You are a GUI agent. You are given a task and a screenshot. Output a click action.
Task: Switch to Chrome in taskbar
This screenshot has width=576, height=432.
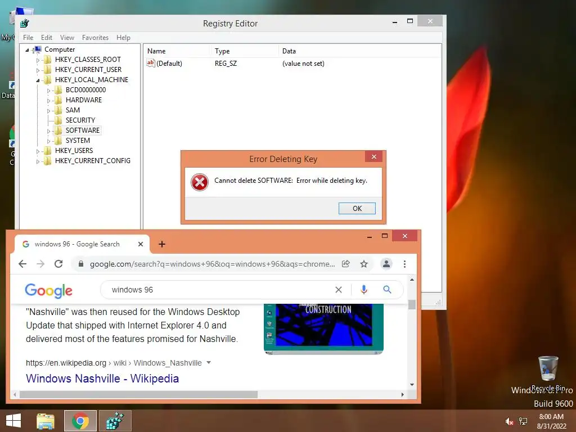(80, 421)
